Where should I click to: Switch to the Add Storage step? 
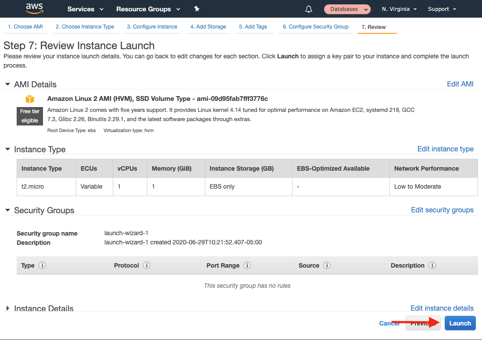[208, 26]
